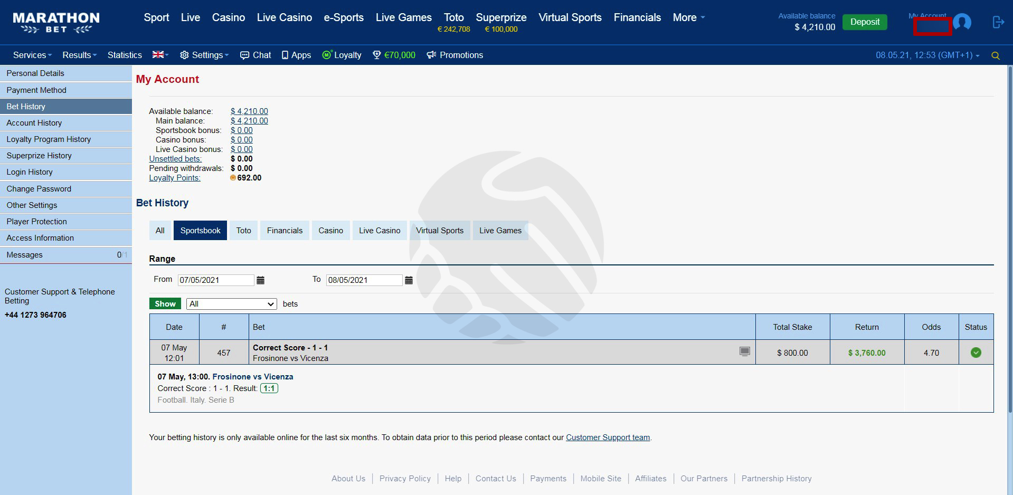Click the green settled status checkmark
1013x495 pixels.
point(976,353)
